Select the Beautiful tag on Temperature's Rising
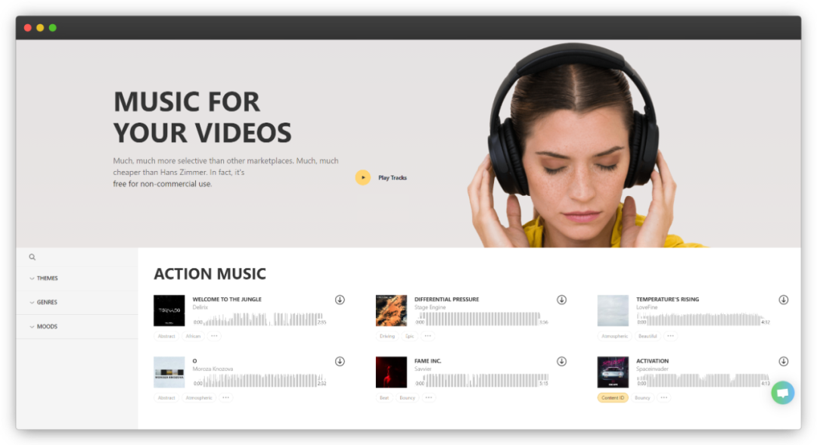Image resolution: width=817 pixels, height=445 pixels. point(647,336)
